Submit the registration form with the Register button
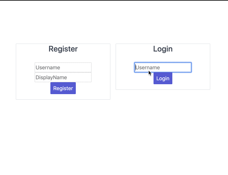 click(x=63, y=88)
